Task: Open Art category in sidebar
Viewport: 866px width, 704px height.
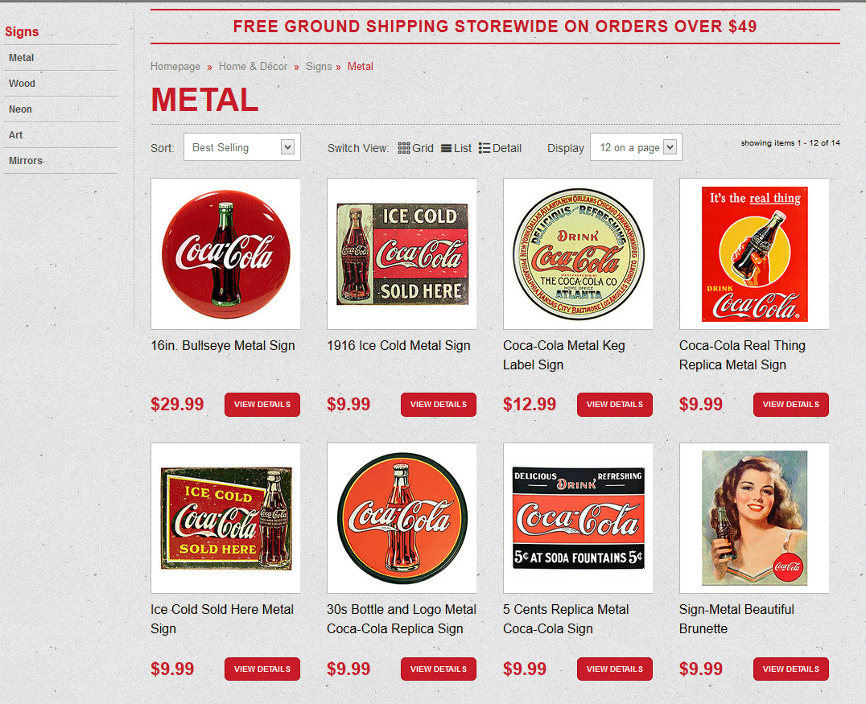Action: 15,134
